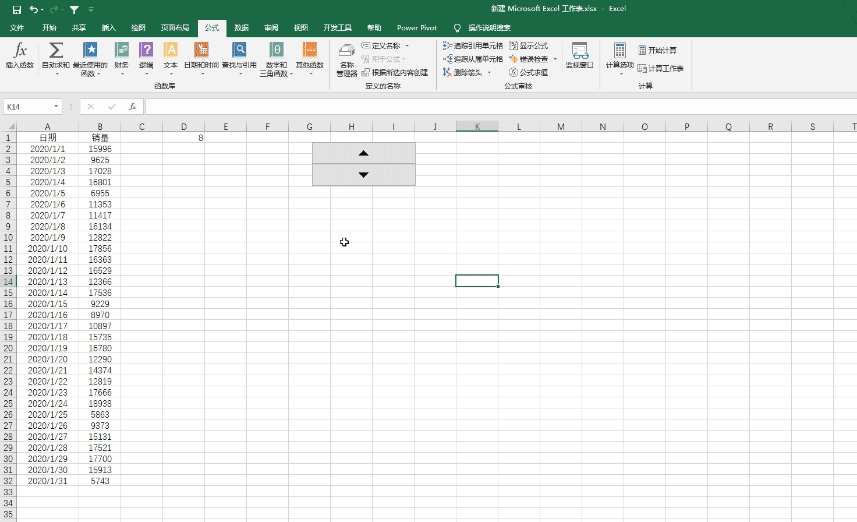
Task: Open Lookup & Reference (查找与引用) functions
Action: pos(239,59)
